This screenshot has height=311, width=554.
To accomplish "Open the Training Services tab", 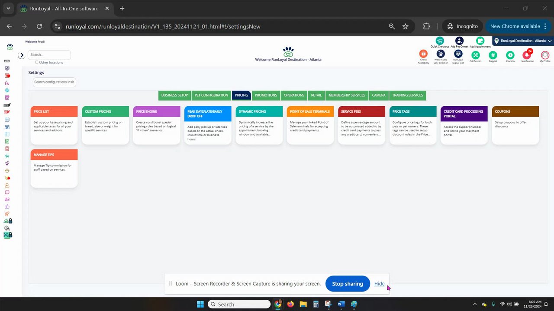I will pyautogui.click(x=408, y=95).
